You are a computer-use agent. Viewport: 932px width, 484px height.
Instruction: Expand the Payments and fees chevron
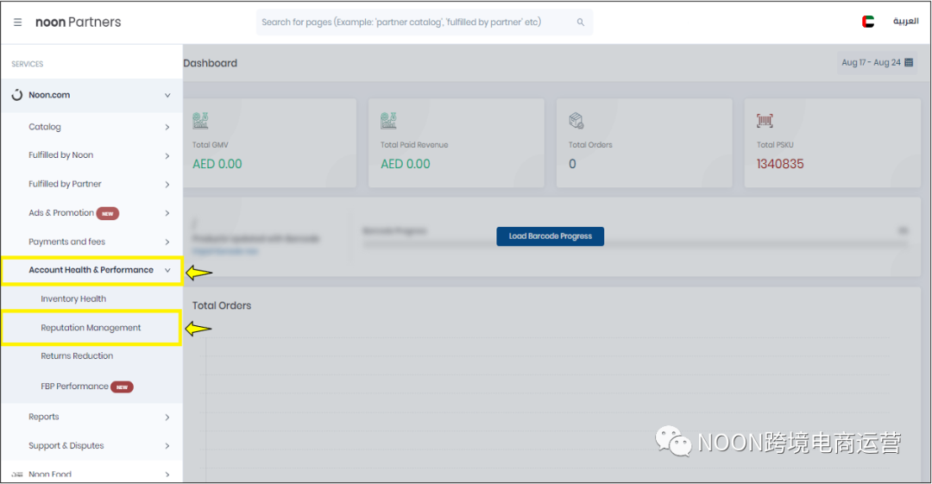(x=167, y=242)
